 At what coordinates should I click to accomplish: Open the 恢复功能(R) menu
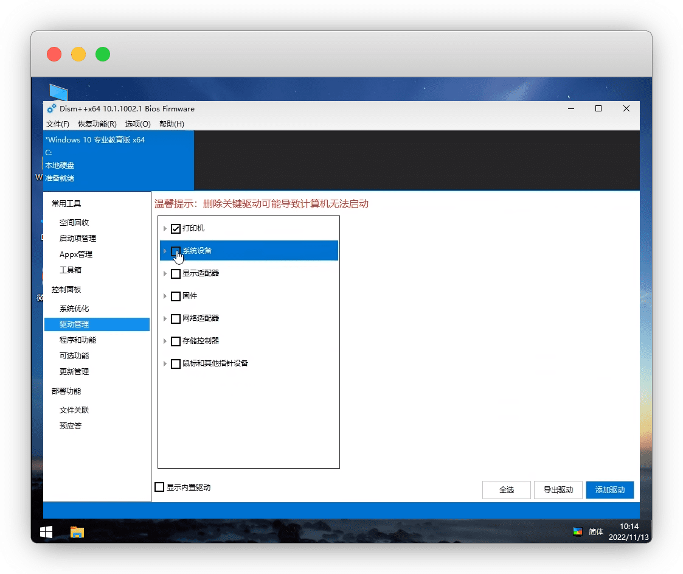[97, 124]
